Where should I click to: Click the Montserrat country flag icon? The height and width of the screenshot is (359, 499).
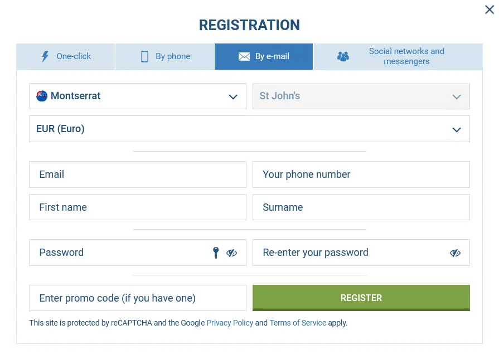42,96
